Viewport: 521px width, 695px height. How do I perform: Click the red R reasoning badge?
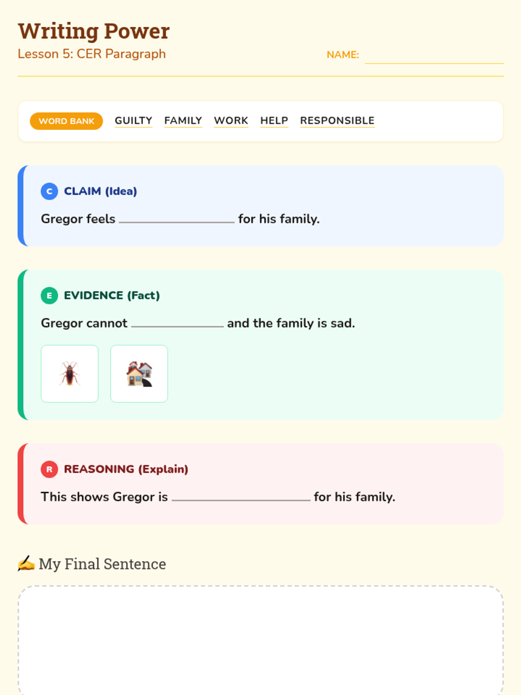point(49,469)
